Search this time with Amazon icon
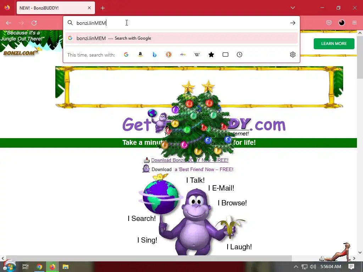The width and height of the screenshot is (363, 272). 140,55
